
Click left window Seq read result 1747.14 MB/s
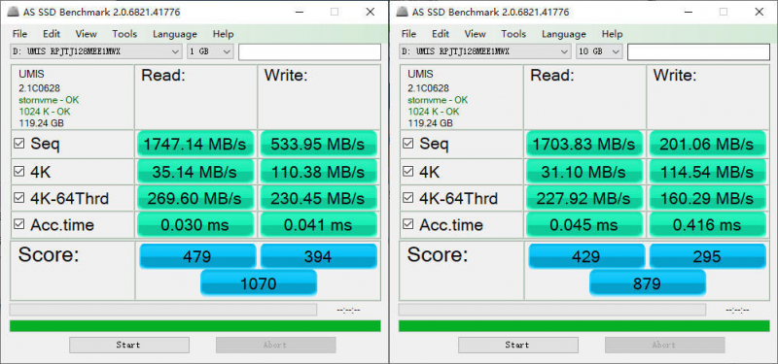click(194, 144)
